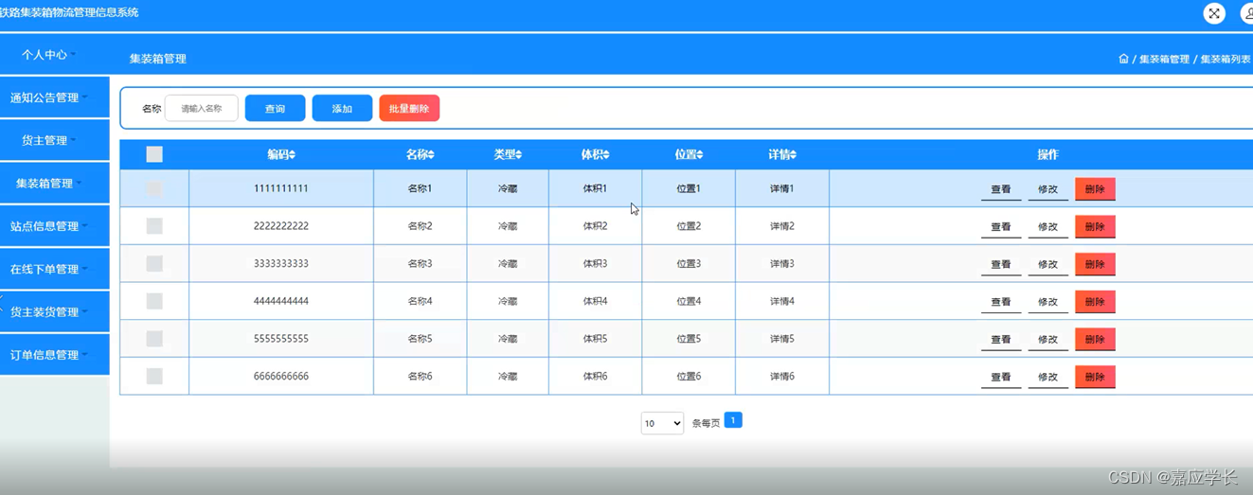Delete row 名称1 with 删除
The height and width of the screenshot is (495, 1253).
[x=1095, y=189]
